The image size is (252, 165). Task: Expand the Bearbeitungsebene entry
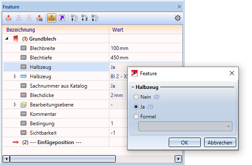[x=15, y=105]
